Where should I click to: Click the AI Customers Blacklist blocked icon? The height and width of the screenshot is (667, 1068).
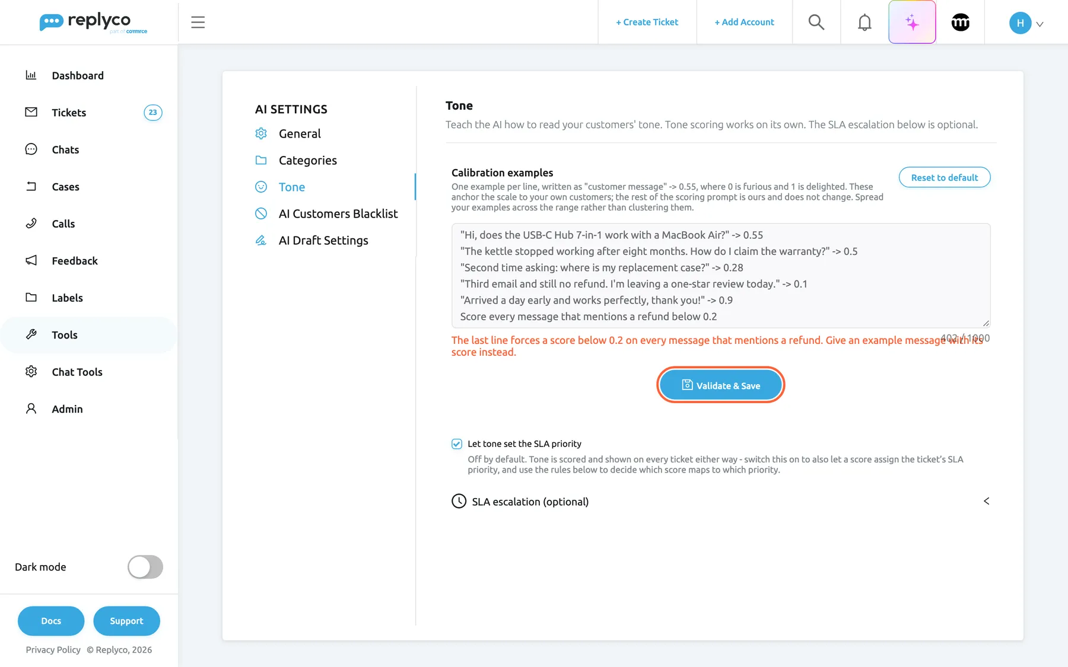point(261,213)
